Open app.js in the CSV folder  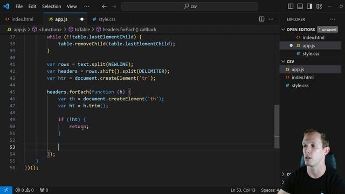[x=298, y=70]
